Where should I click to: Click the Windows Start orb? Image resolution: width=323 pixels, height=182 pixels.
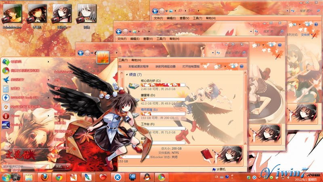(6, 177)
